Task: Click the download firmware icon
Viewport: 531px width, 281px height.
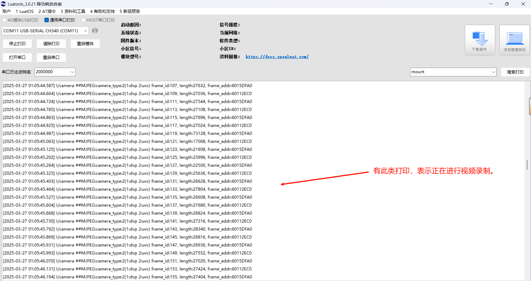Action: point(480,40)
